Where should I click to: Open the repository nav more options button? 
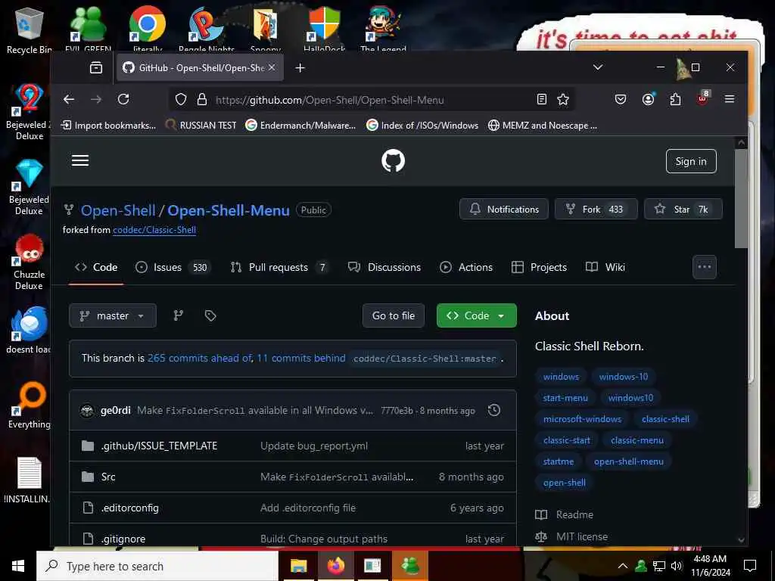coord(705,267)
